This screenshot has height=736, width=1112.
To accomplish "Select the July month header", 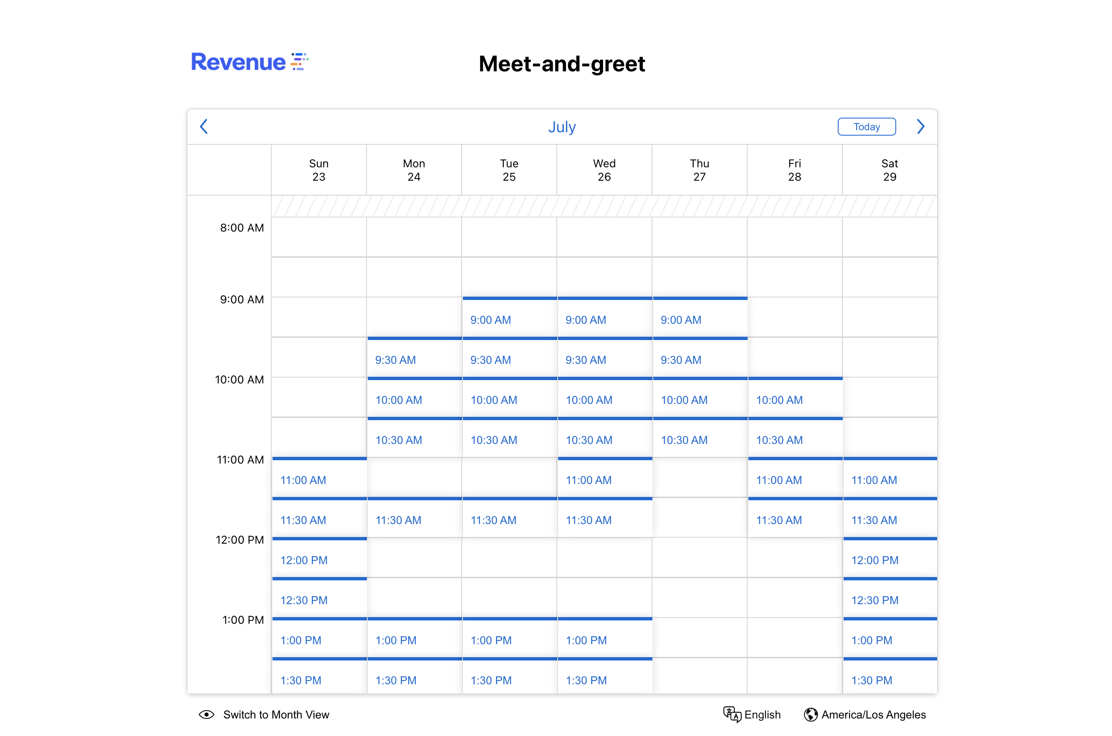I will [562, 127].
